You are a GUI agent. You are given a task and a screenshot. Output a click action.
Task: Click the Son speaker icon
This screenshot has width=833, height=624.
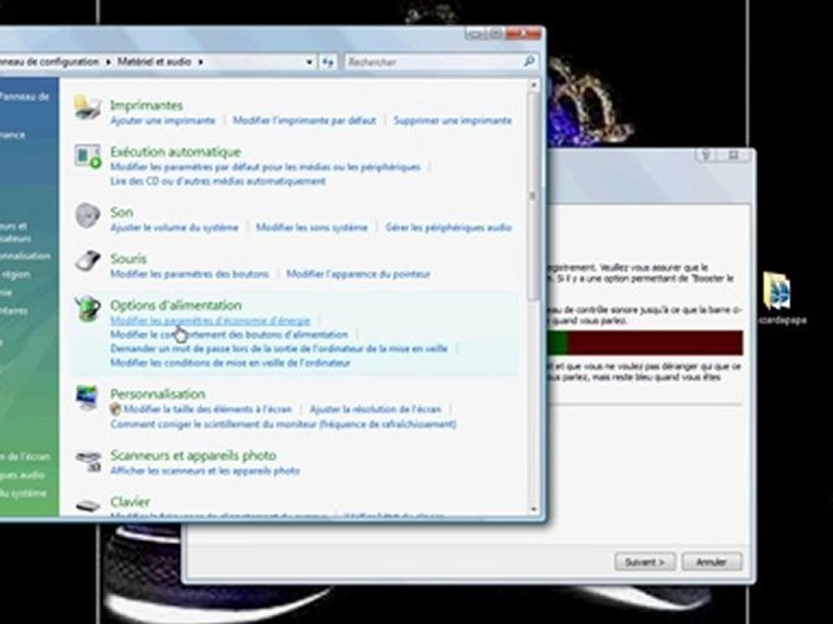pos(88,216)
